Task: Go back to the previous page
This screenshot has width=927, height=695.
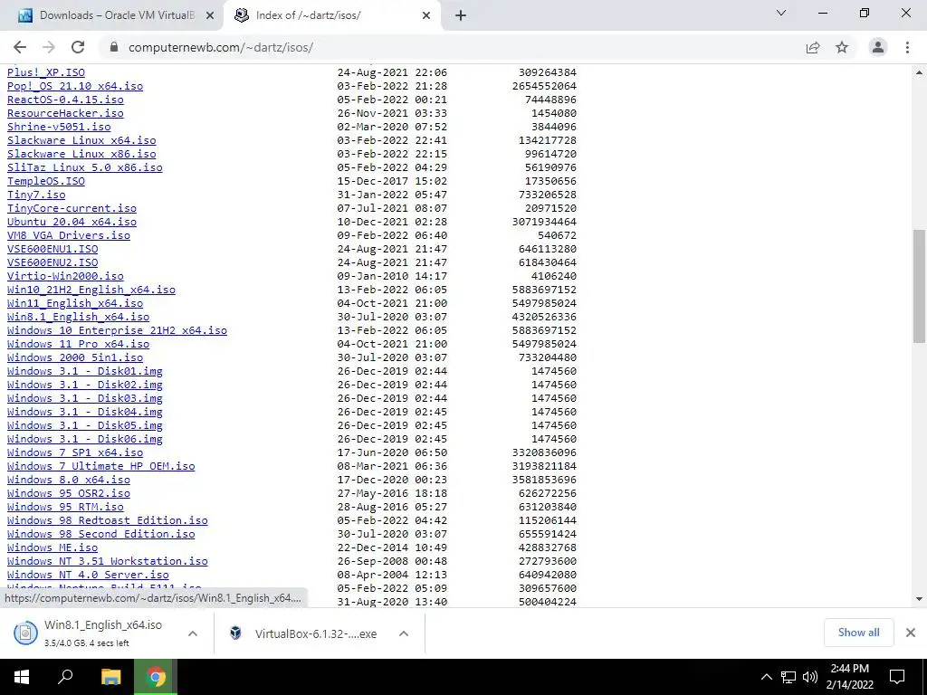Action: [20, 47]
